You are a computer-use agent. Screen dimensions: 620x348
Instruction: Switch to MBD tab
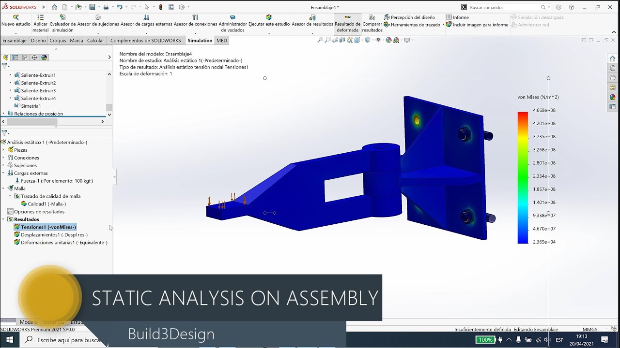(221, 41)
